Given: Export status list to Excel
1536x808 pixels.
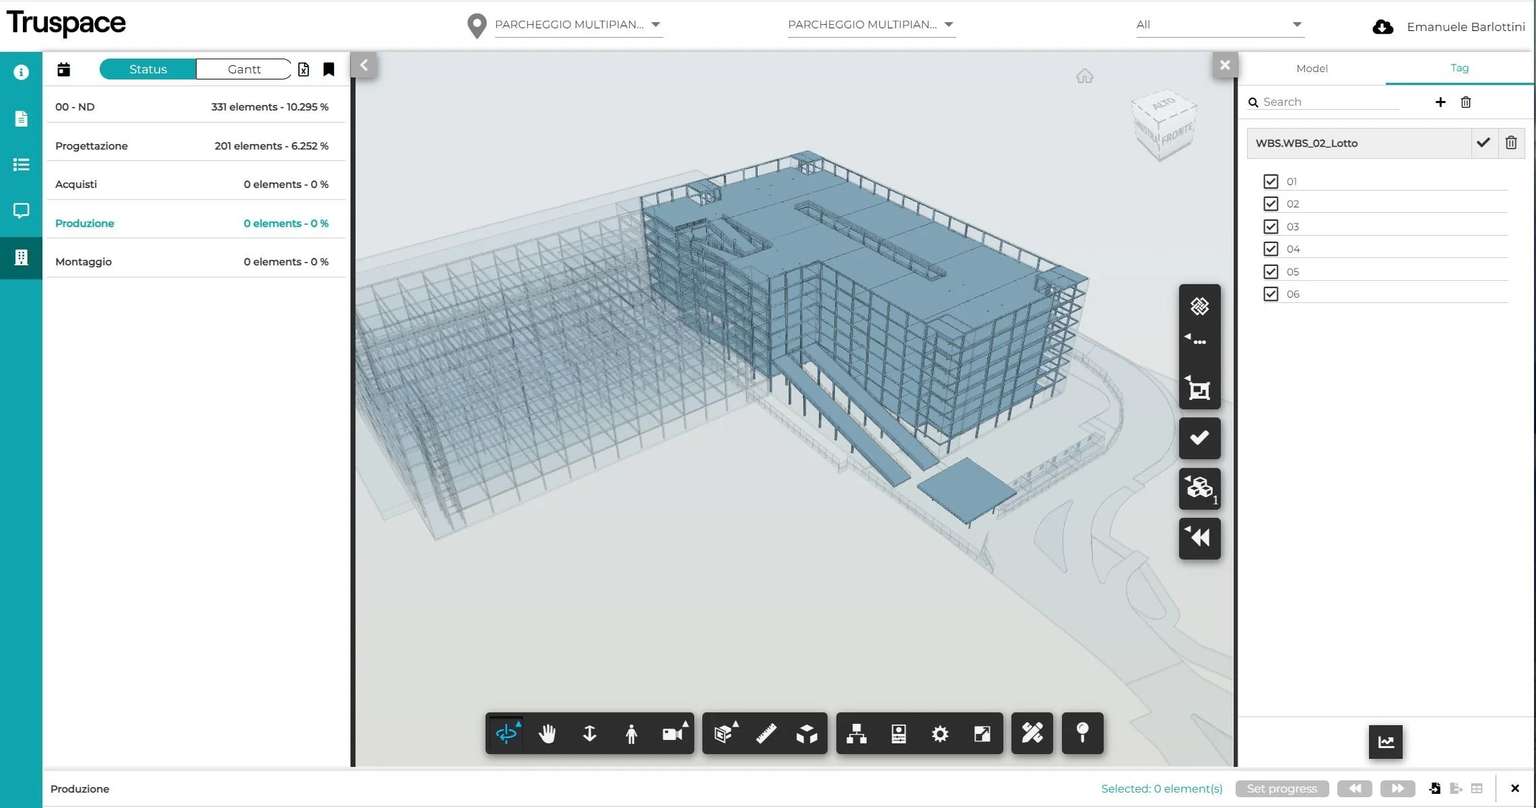Looking at the screenshot, I should [x=304, y=69].
